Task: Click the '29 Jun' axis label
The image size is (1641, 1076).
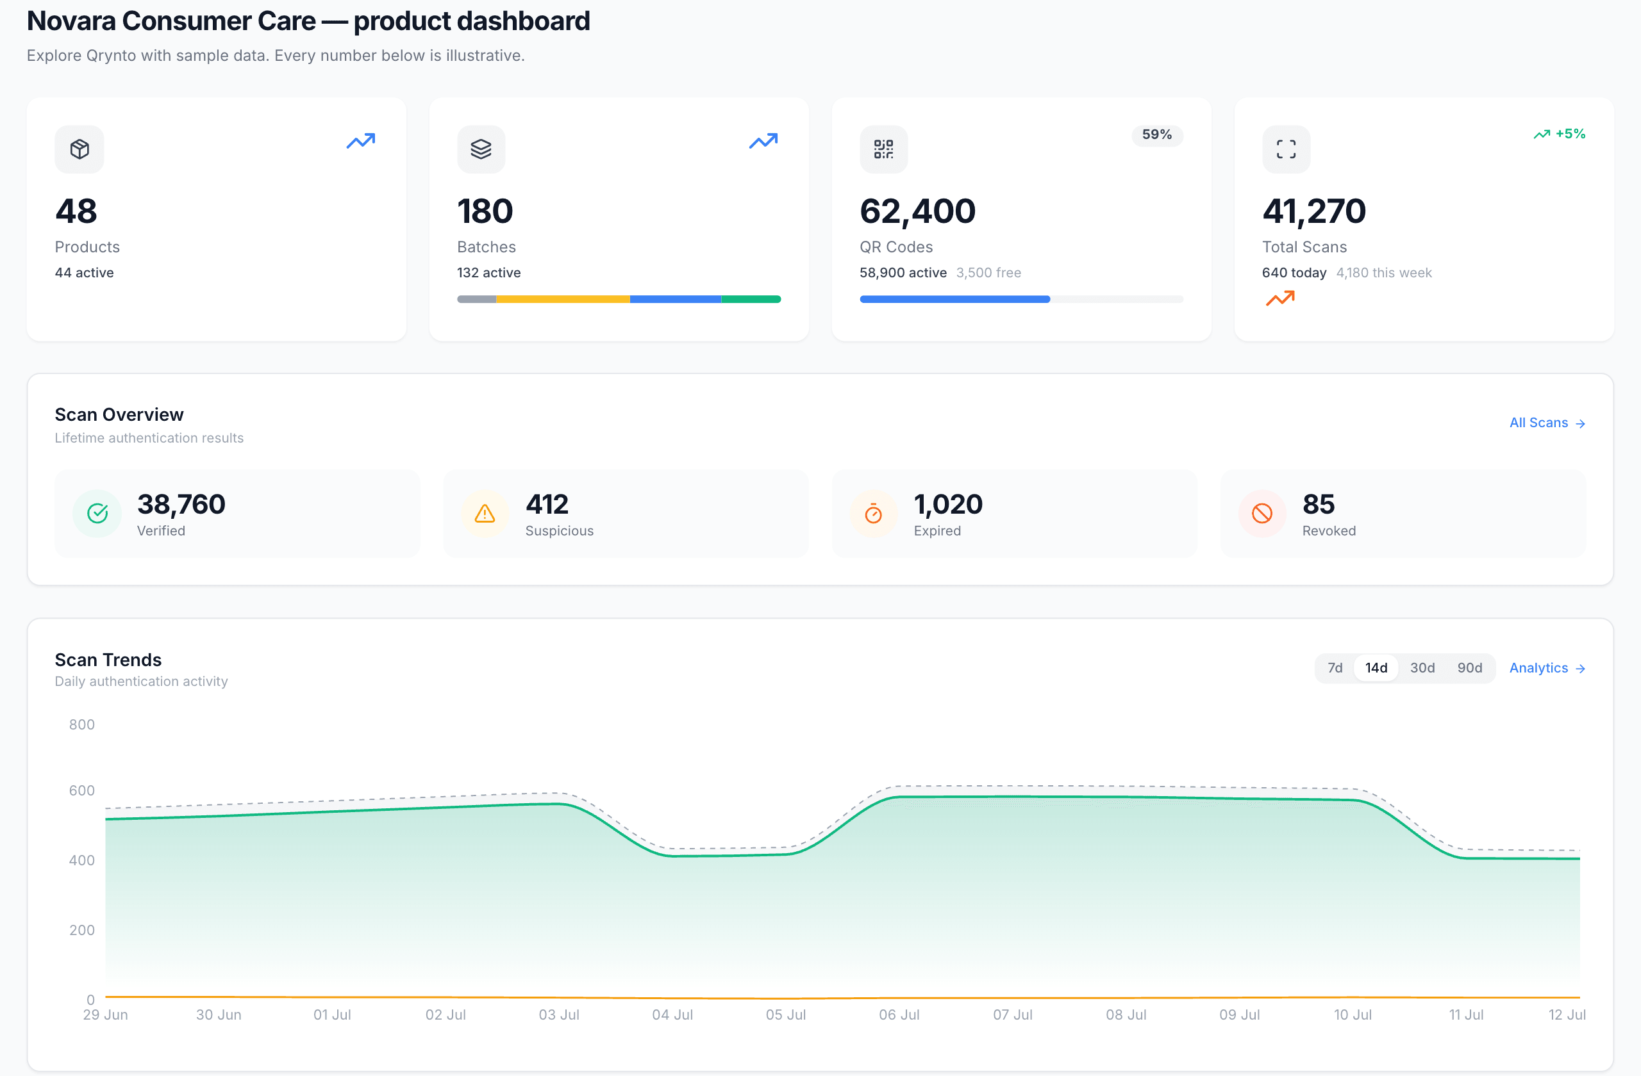Action: (106, 1015)
